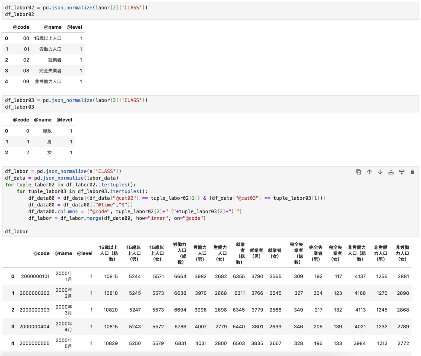Click the @level header of the df_labor03 table

(64, 120)
